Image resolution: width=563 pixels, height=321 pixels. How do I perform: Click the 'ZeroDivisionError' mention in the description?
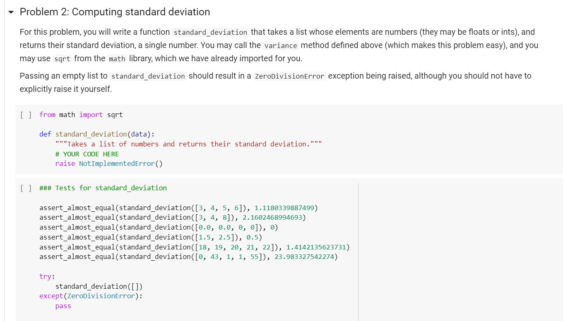click(x=290, y=76)
